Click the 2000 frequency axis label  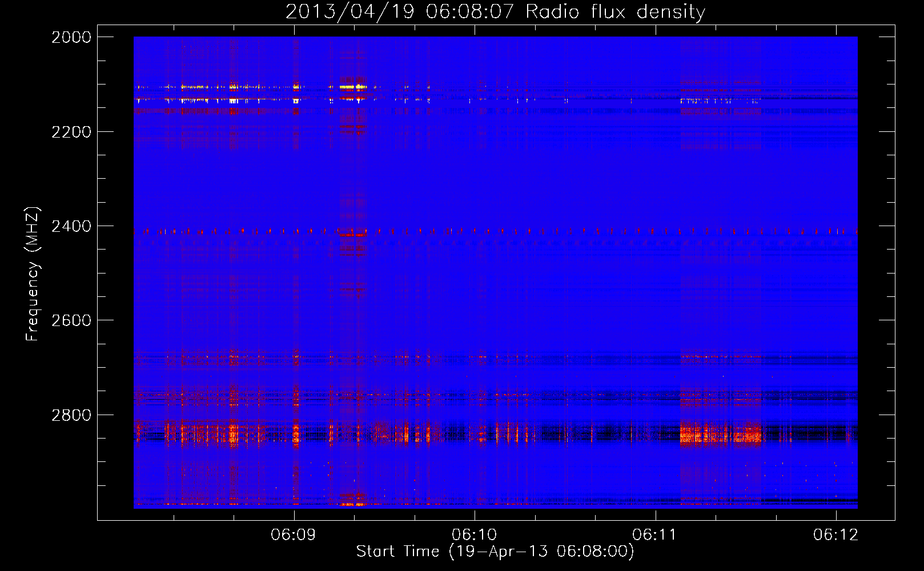[x=71, y=37]
